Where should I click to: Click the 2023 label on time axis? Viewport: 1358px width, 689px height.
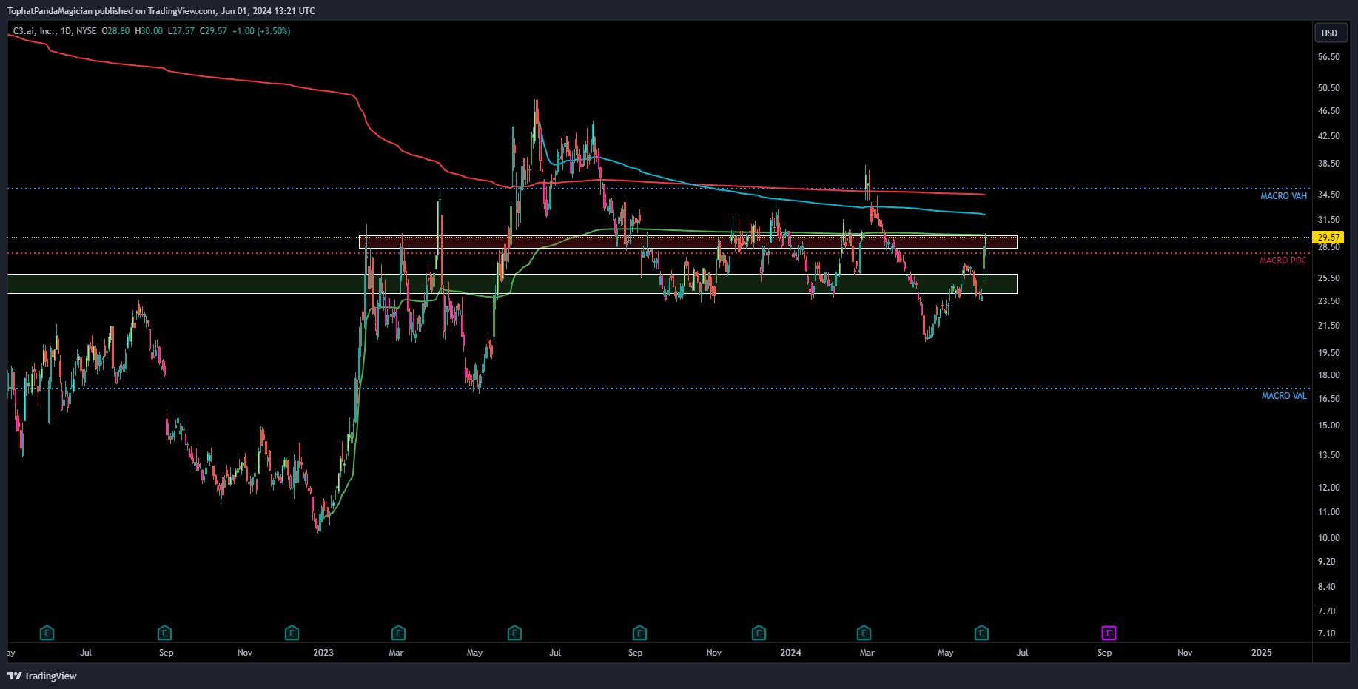323,653
